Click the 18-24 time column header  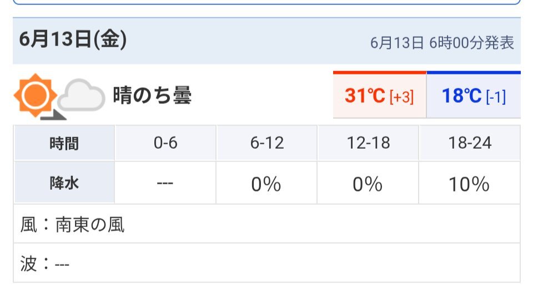point(470,143)
